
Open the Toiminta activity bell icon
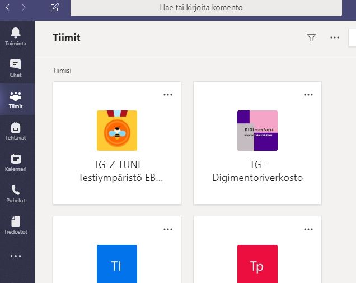16,36
